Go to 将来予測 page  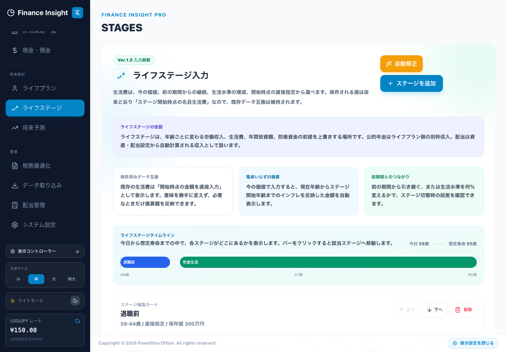[x=45, y=128]
